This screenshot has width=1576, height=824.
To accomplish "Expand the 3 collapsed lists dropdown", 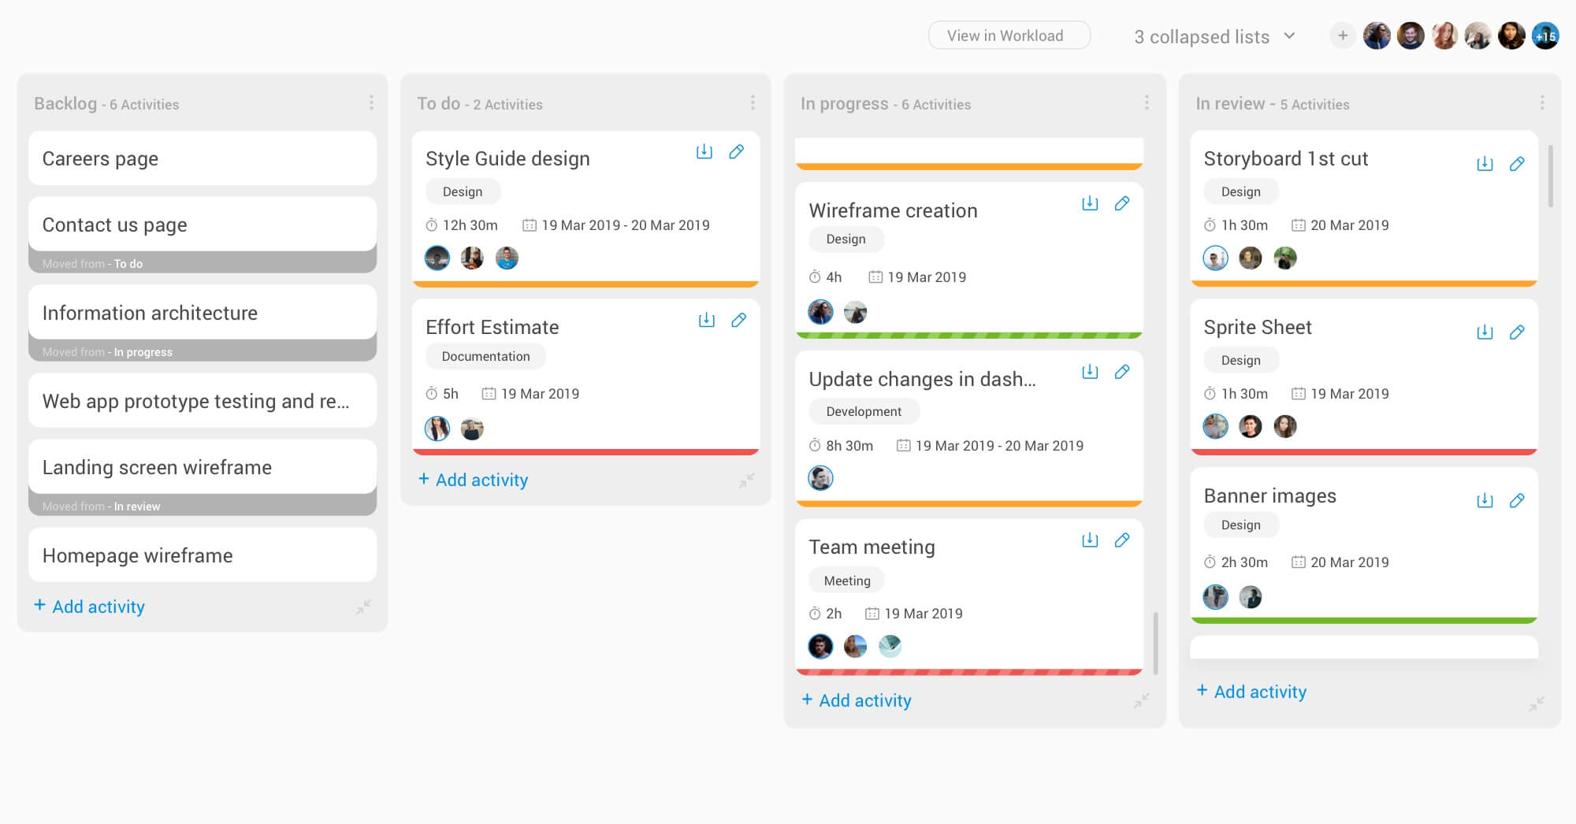I will [1214, 36].
